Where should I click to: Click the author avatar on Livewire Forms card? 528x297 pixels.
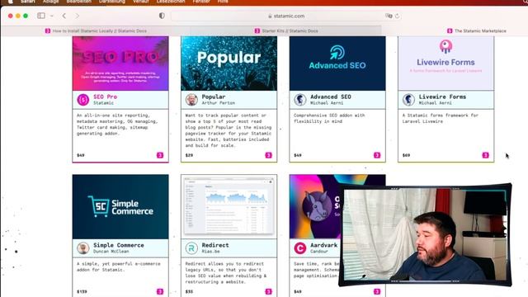[x=408, y=100]
